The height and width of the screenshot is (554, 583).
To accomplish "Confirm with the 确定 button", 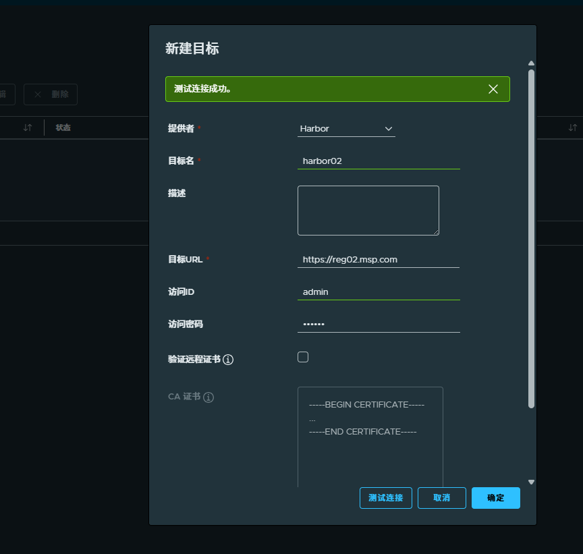I will pyautogui.click(x=496, y=498).
